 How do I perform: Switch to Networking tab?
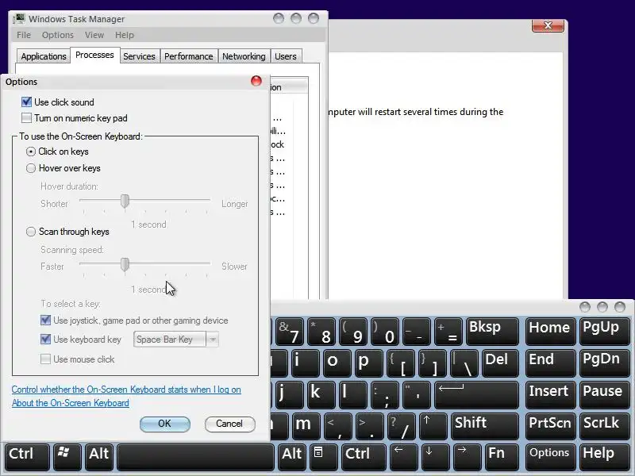(244, 56)
